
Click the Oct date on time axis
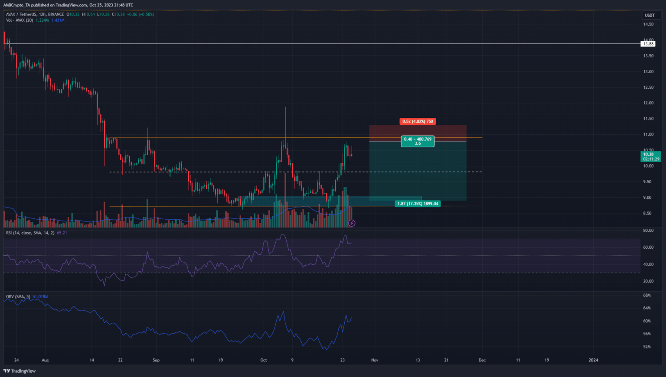pos(264,360)
